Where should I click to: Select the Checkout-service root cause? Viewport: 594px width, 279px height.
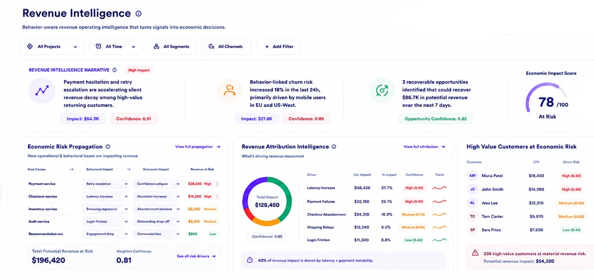coord(42,196)
